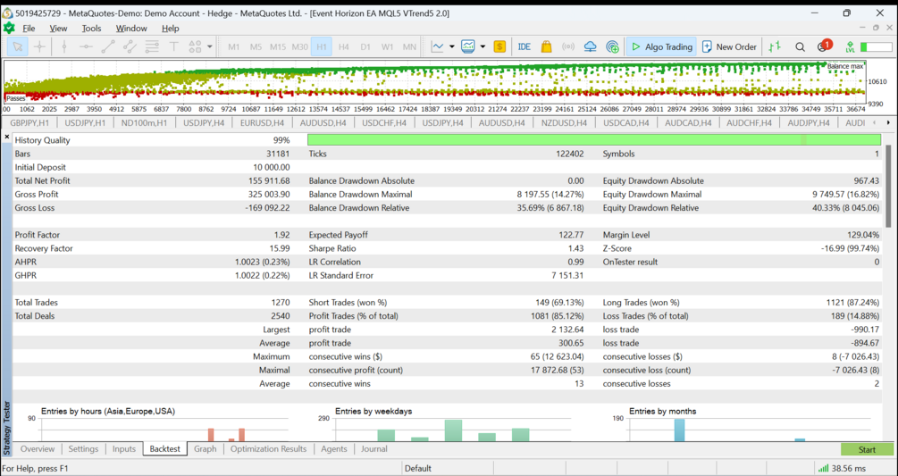
Task: Switch to the USDCAD,H4 chart tab
Action: 625,122
